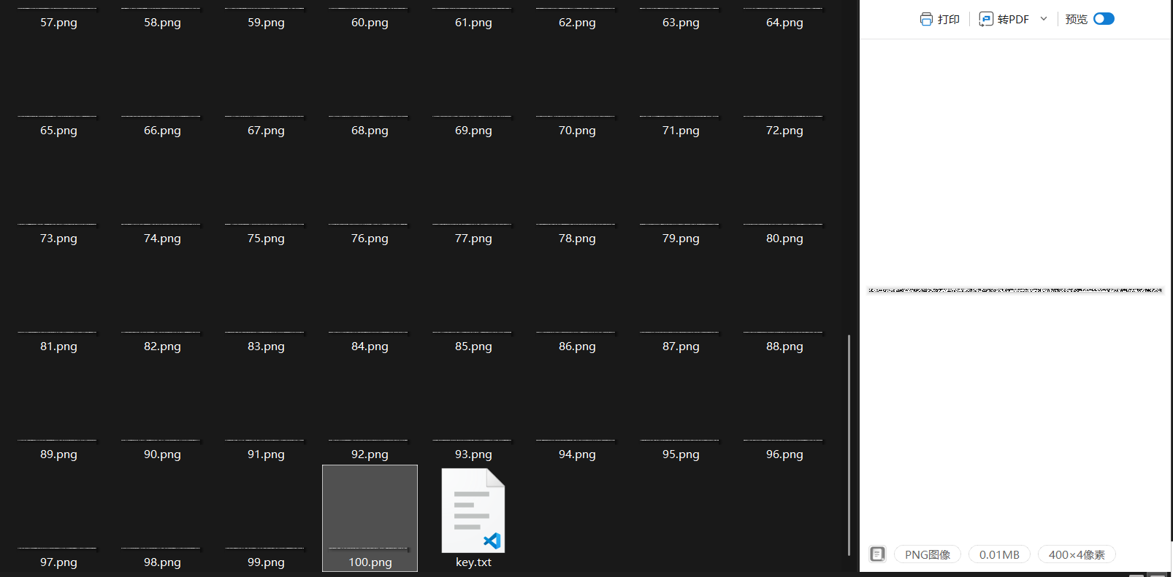
Task: Open the key.txt file icon
Action: tap(473, 511)
